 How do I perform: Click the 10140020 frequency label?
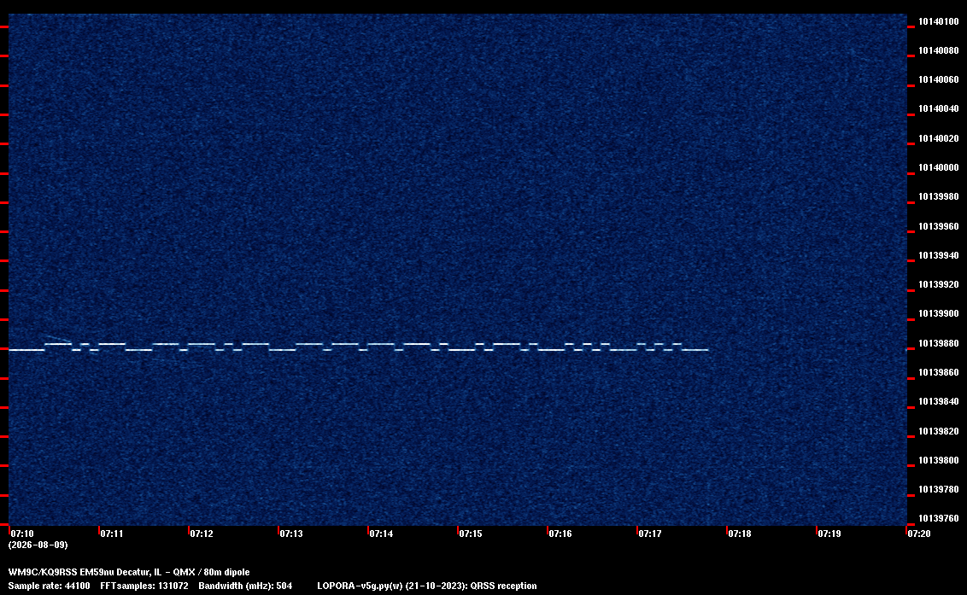click(938, 138)
